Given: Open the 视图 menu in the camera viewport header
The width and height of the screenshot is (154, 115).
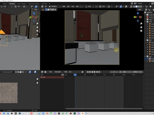Looking at the screenshot, I should [x=64, y=6].
